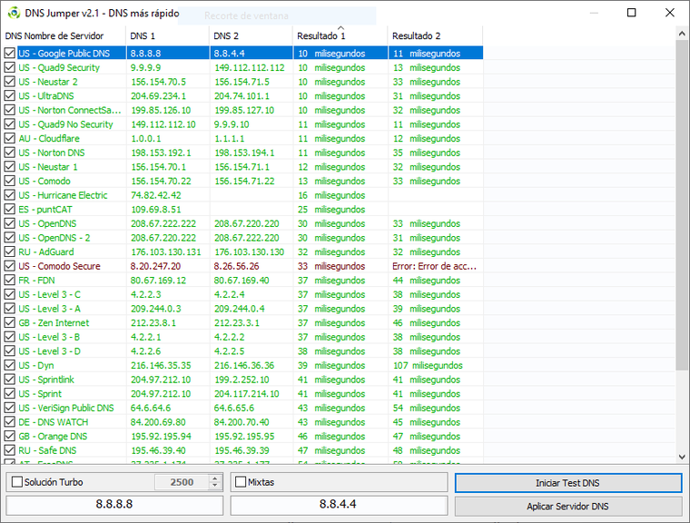
Task: Uncheck the US - Quad9 Security checkbox
Action: 10,67
